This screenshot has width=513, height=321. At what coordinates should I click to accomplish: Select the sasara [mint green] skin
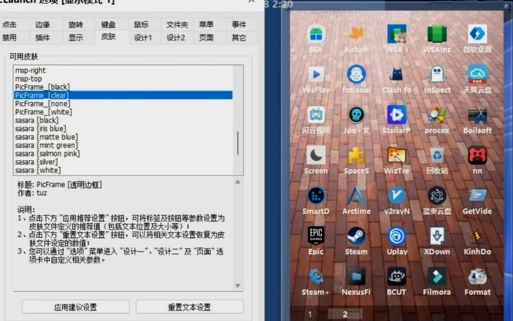[x=123, y=145]
